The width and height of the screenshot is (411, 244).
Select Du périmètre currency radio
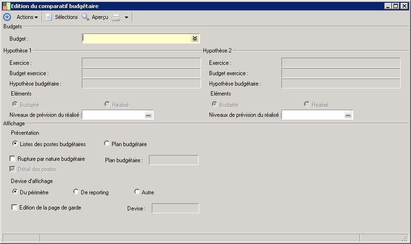15,192
